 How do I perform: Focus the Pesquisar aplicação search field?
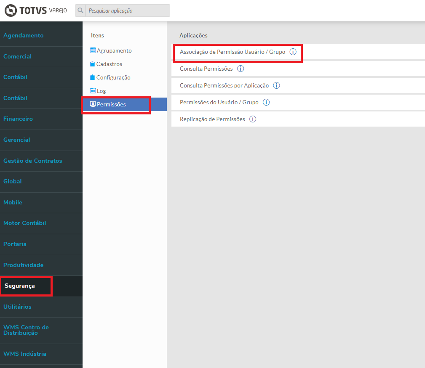(x=128, y=11)
